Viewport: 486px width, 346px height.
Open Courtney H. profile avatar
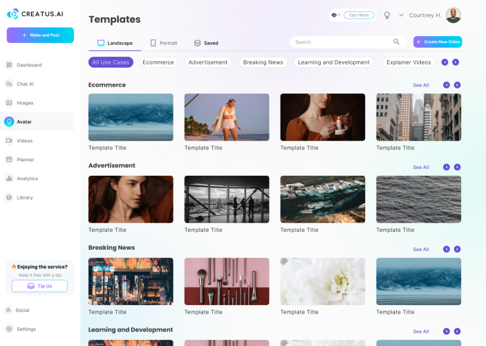(453, 15)
